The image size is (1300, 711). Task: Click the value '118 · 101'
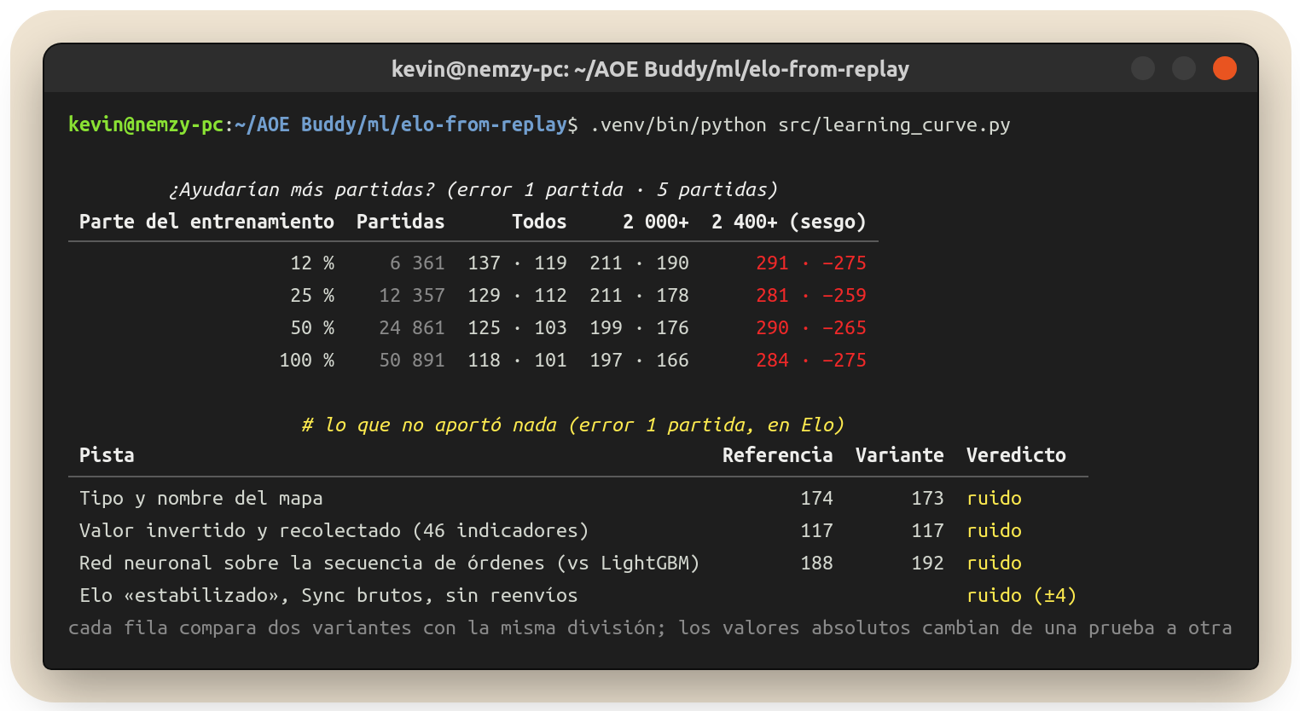(x=517, y=360)
